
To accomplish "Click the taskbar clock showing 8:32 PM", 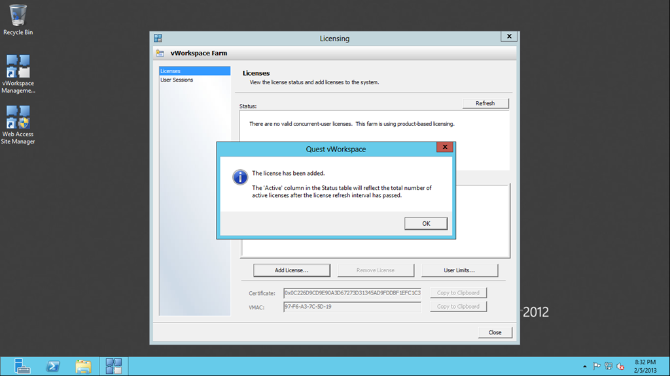I will click(x=645, y=366).
